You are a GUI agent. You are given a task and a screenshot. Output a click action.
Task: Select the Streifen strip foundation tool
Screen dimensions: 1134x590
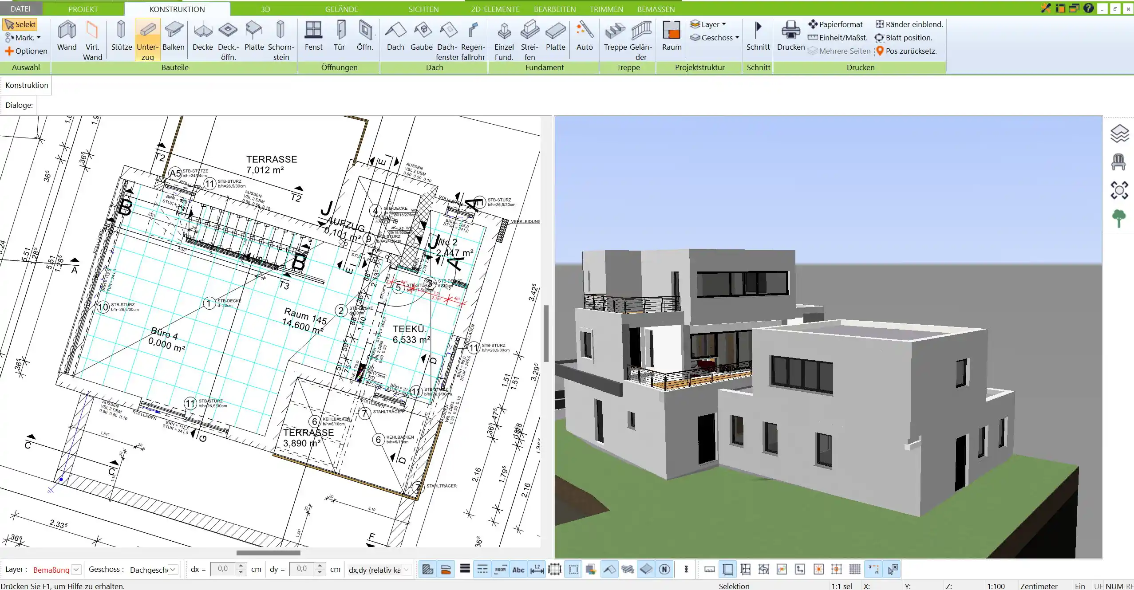(x=529, y=40)
